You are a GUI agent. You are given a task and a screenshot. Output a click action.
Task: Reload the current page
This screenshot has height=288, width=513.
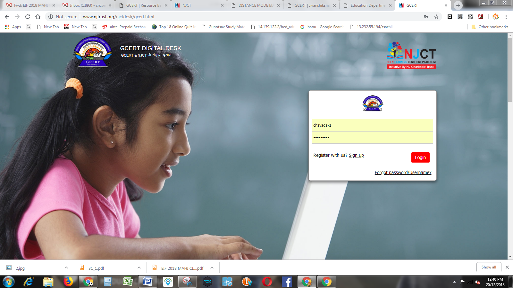click(x=28, y=17)
